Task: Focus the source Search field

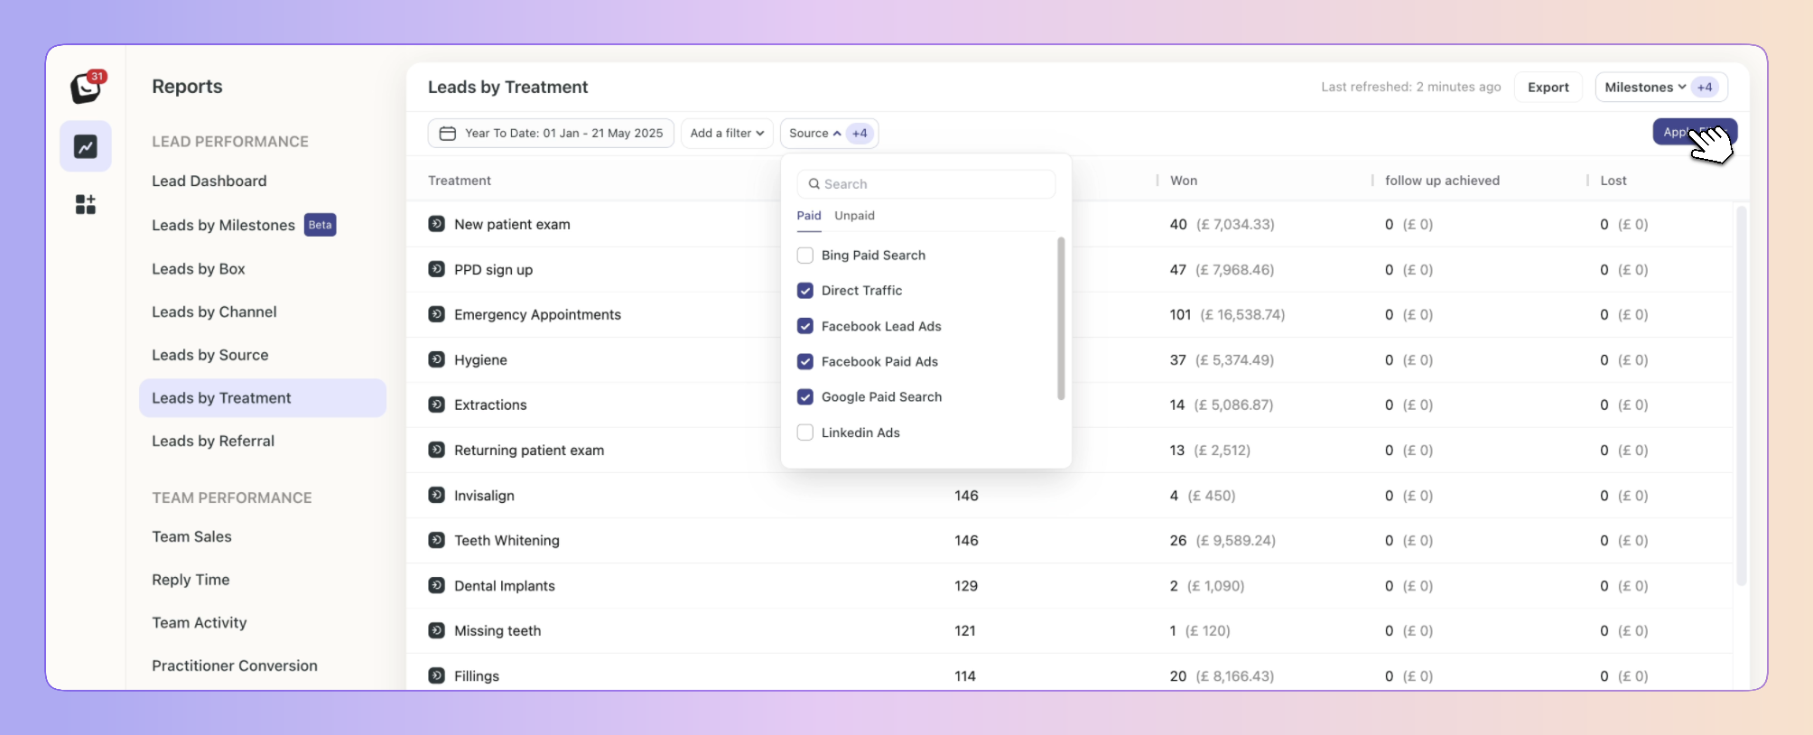Action: [926, 184]
